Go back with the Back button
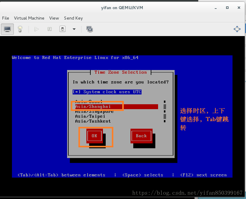This screenshot has width=246, height=199. tap(141, 136)
